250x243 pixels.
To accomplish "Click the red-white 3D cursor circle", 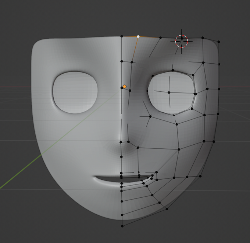I will [x=182, y=41].
